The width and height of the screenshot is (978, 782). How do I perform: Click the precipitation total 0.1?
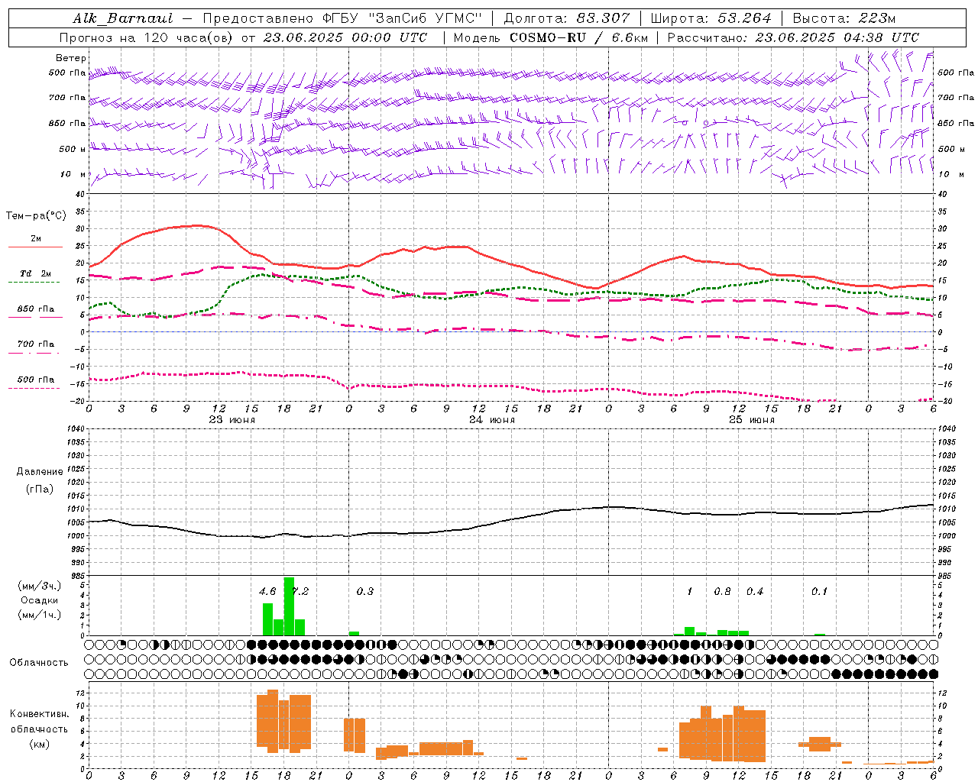[x=819, y=591]
